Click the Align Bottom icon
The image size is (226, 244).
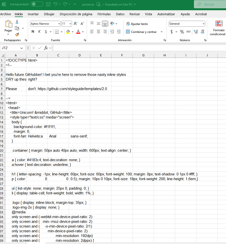[105, 24]
